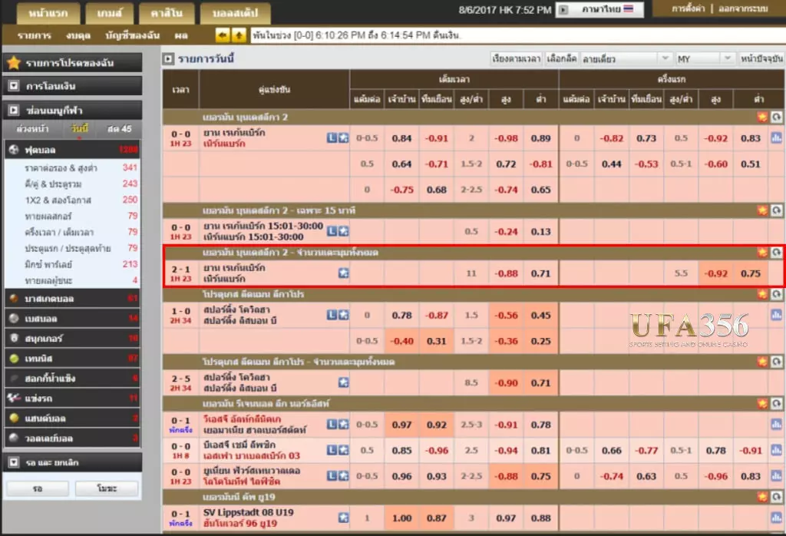Click the football icon in the sports list
The image size is (786, 536).
click(x=13, y=151)
